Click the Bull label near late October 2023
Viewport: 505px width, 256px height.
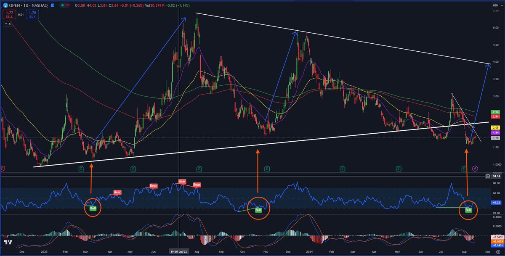coord(258,210)
